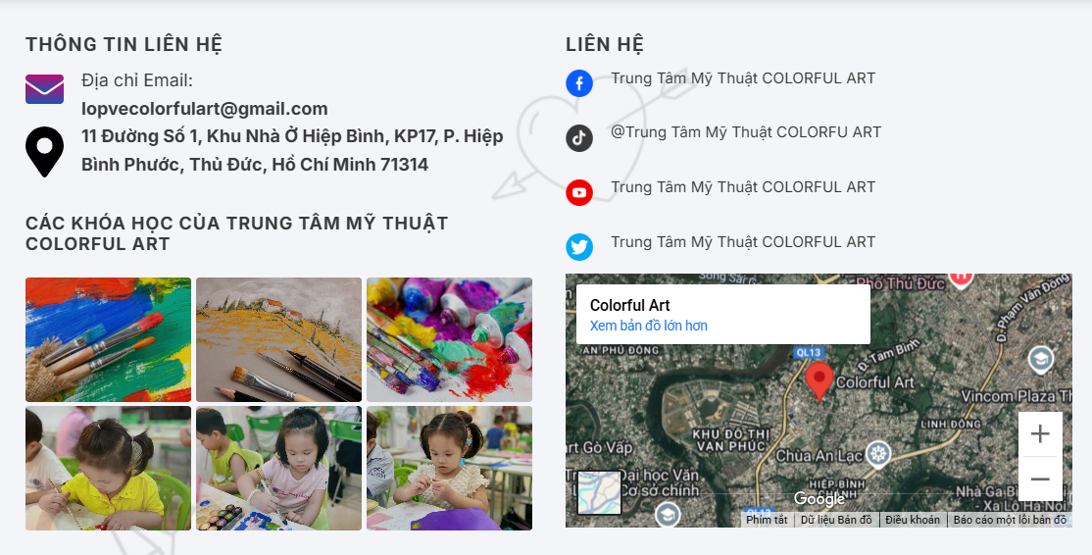Screen dimensions: 1092x555
Task: Open the paintbrushes on colorful canvas thumbnail
Action: point(108,340)
